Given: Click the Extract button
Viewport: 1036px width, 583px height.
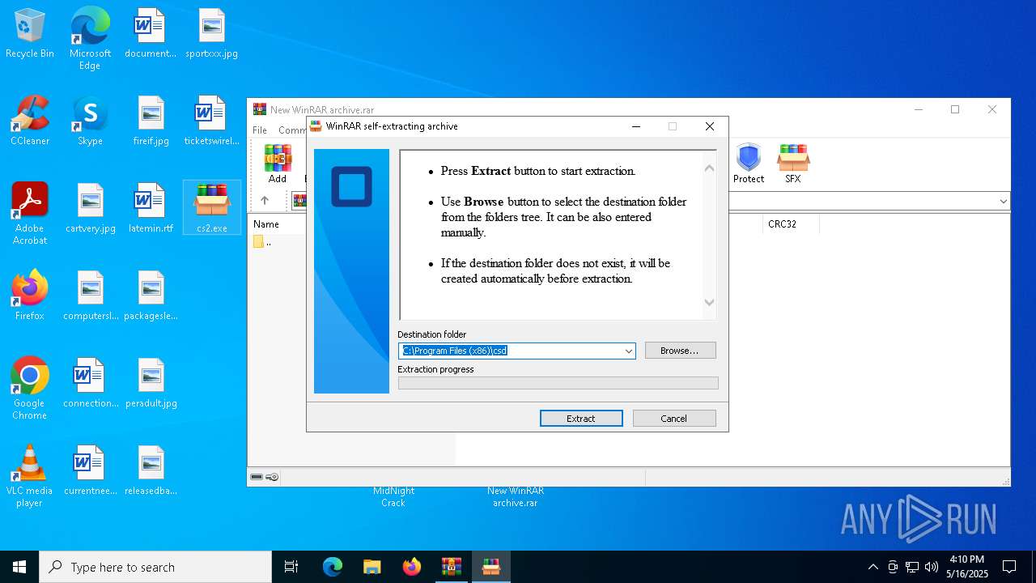Looking at the screenshot, I should click(x=581, y=419).
